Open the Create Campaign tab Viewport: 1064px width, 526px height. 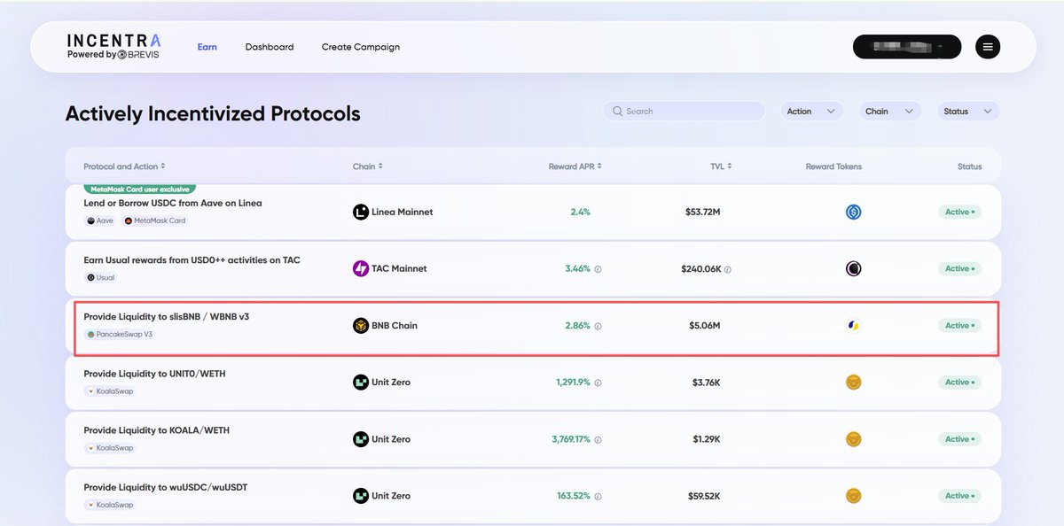pyautogui.click(x=360, y=47)
